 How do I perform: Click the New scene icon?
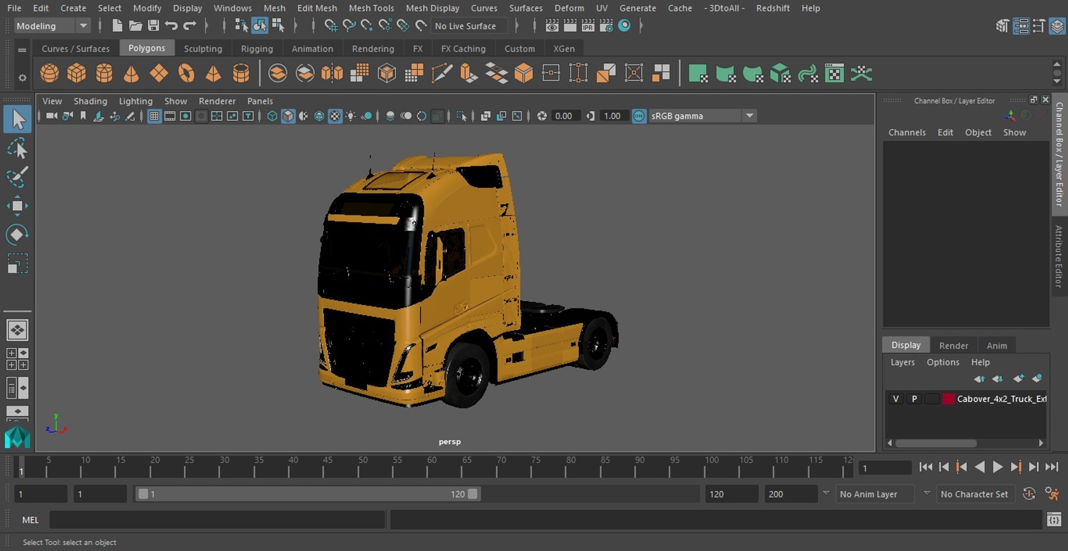(117, 26)
